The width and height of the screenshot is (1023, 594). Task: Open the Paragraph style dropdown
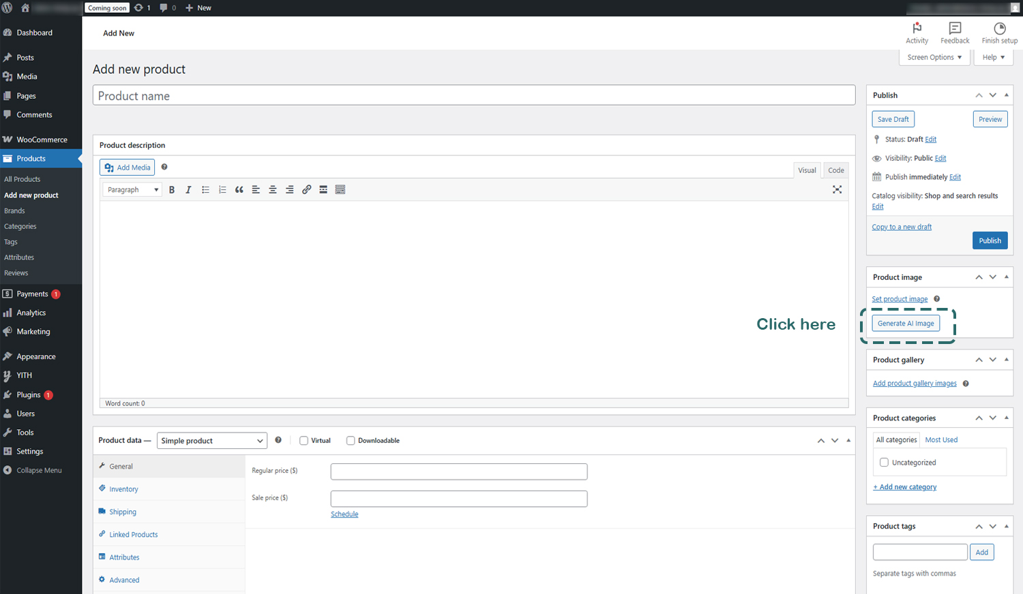point(132,189)
